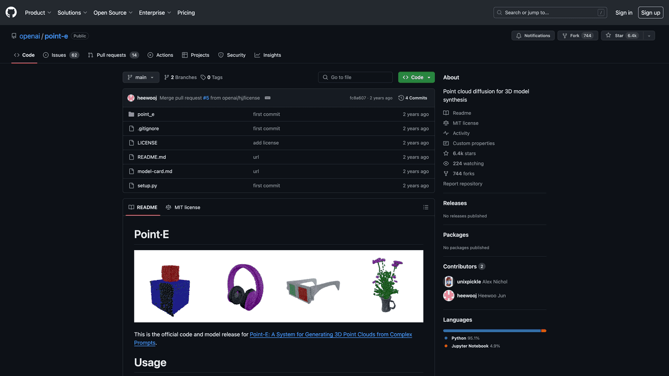Click the point-e repository name link
This screenshot has width=669, height=376.
(x=57, y=36)
